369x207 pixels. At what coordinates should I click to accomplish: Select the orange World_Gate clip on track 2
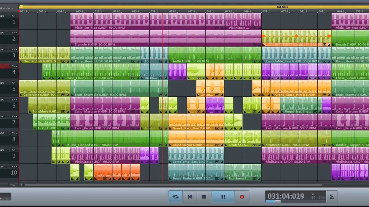click(x=296, y=38)
